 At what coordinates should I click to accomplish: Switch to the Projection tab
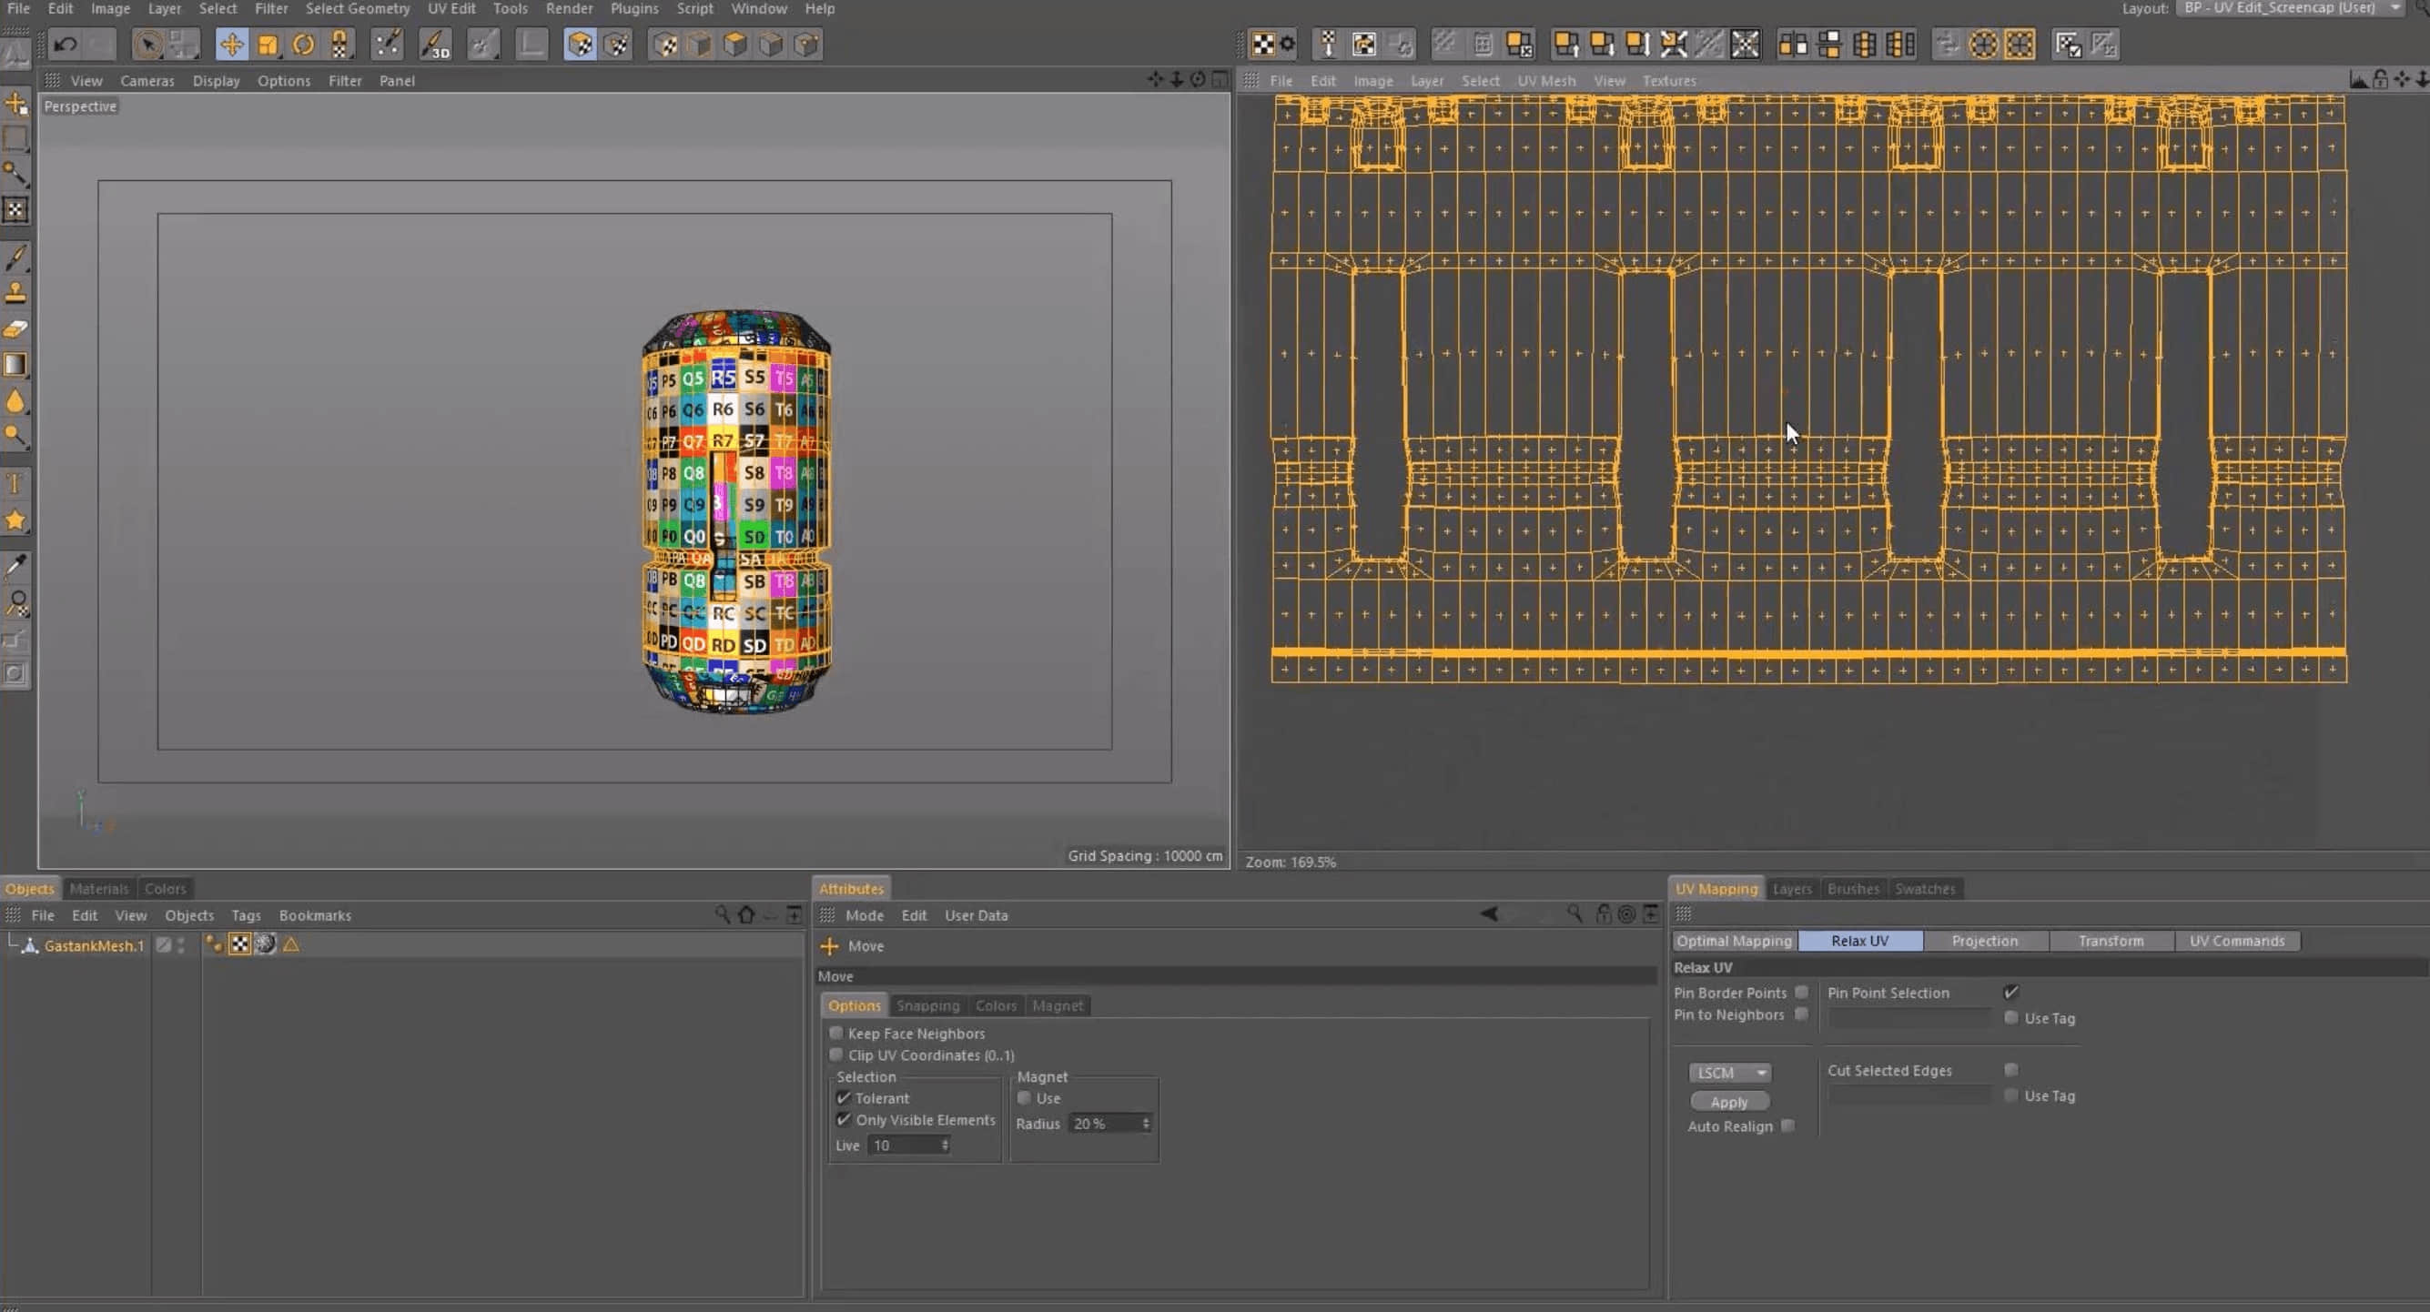tap(1984, 941)
